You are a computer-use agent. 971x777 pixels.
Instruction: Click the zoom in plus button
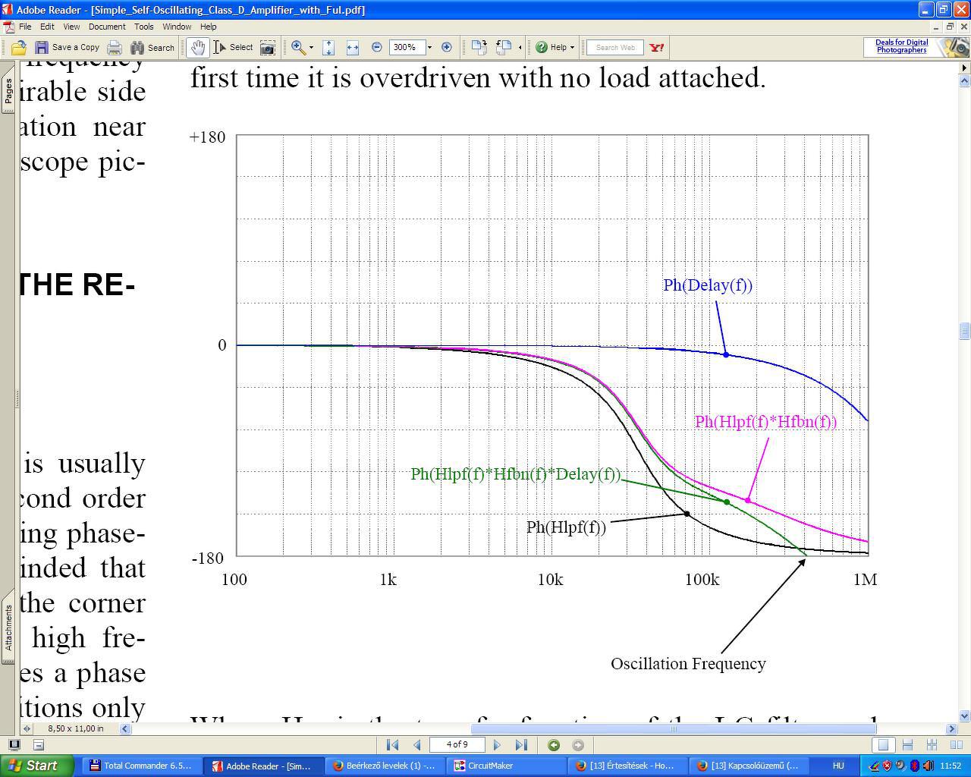tap(447, 47)
